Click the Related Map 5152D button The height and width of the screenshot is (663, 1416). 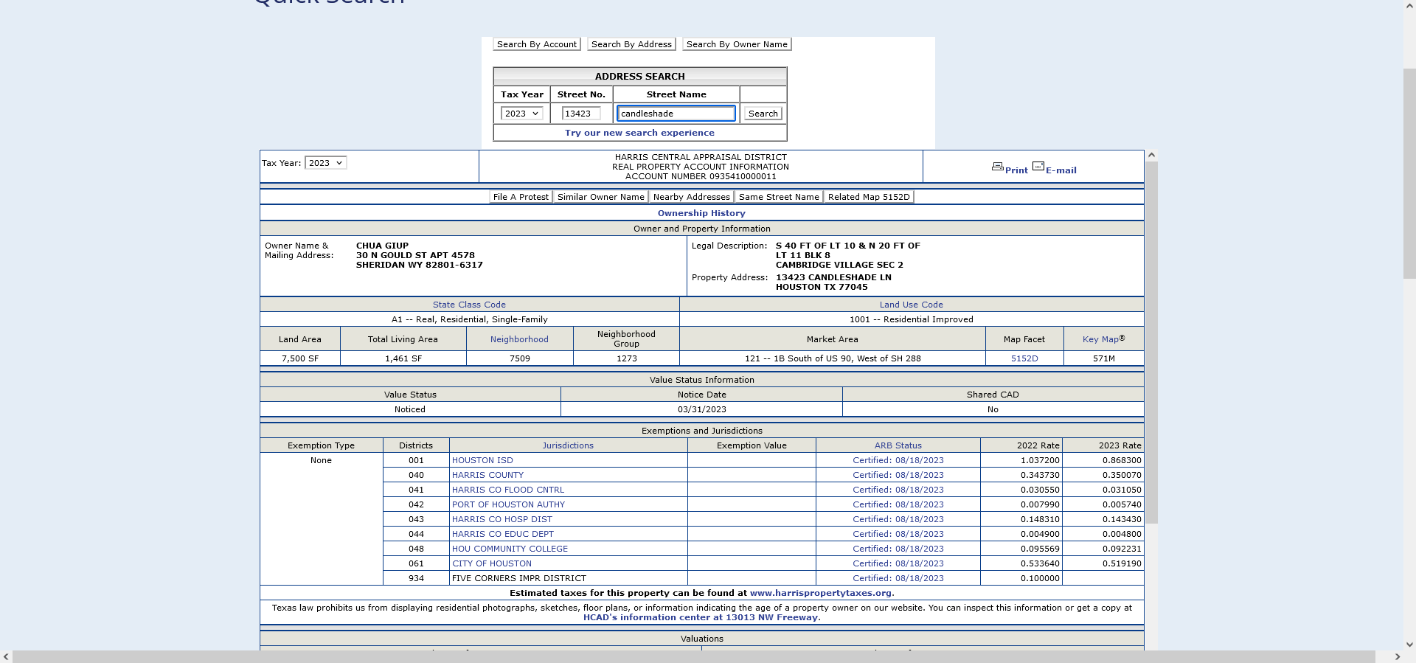(869, 197)
